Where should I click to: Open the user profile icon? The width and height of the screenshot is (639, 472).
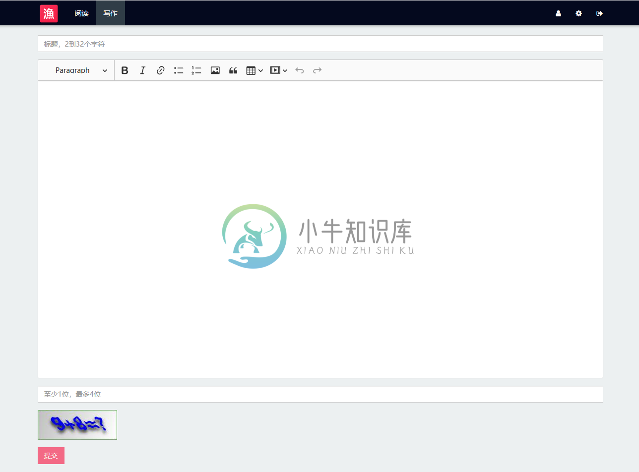(558, 13)
